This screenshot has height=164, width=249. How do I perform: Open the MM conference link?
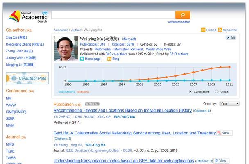(9, 98)
